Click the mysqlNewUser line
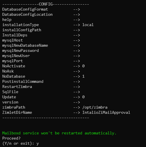 [x=41, y=56]
